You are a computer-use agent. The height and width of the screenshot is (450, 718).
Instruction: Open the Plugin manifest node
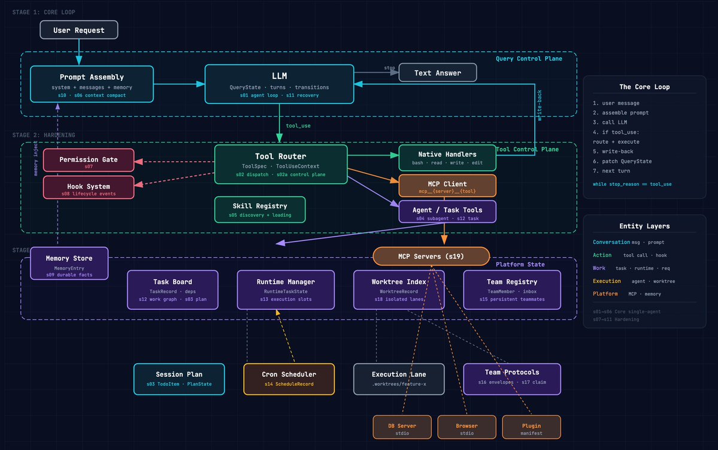pyautogui.click(x=531, y=427)
